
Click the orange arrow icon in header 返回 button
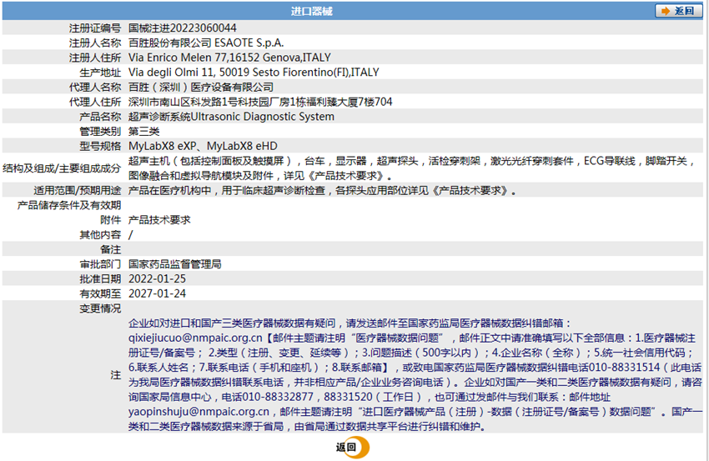665,11
